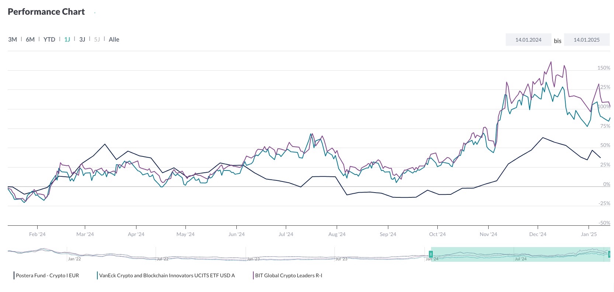Open the start date field 14.01.2024
The image size is (614, 292).
click(x=528, y=40)
